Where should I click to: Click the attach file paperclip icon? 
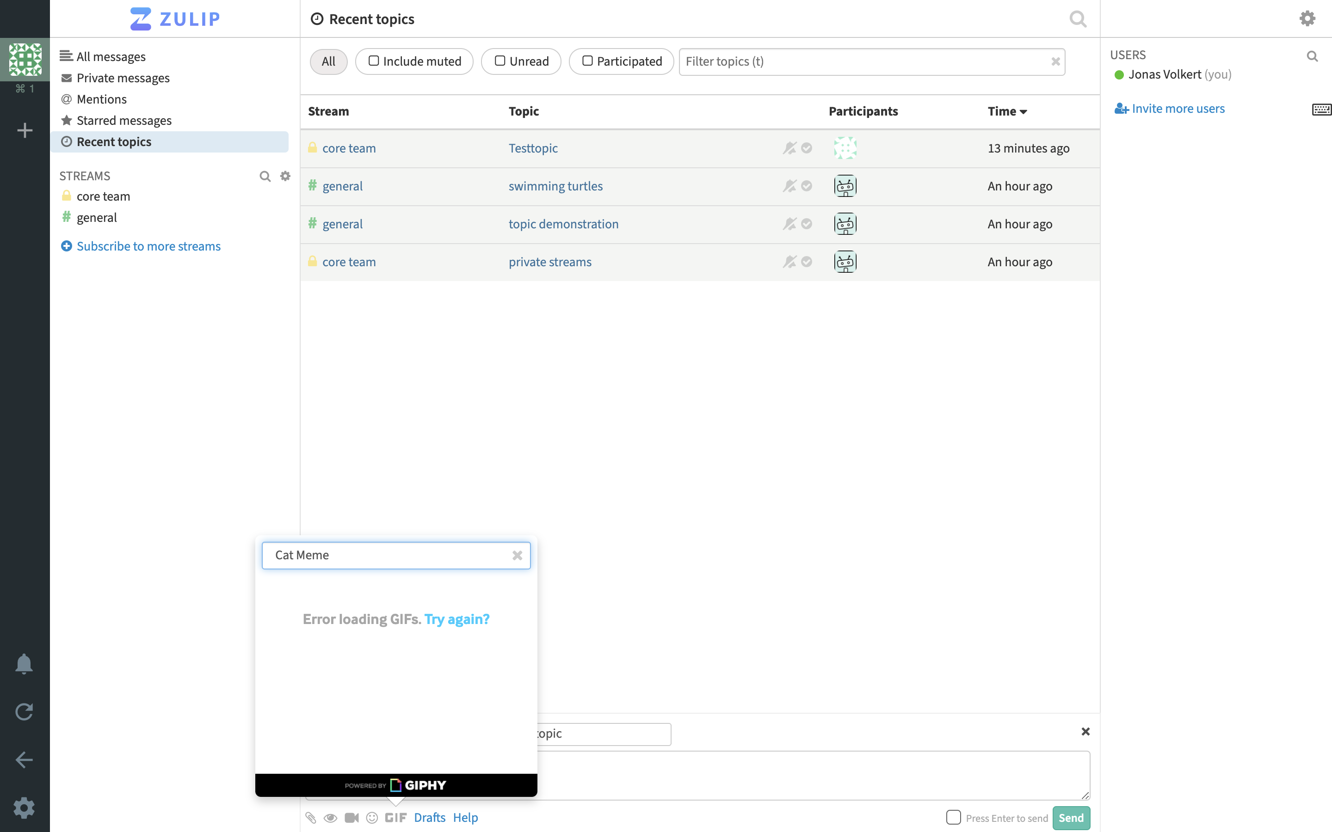310,818
